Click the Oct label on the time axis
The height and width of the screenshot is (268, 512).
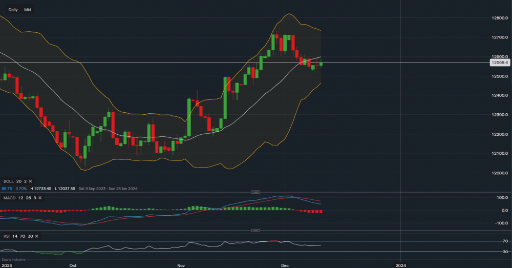click(73, 265)
